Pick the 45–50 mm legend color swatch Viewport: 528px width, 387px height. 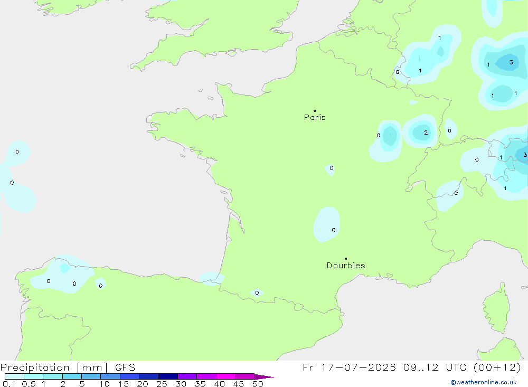pyautogui.click(x=245, y=376)
